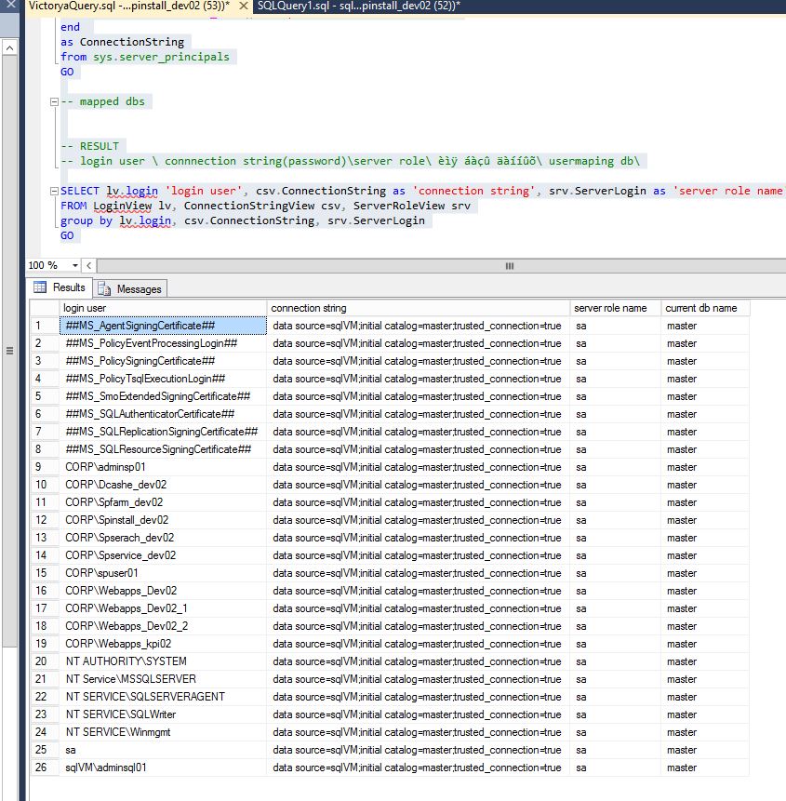Select the NT SERVICE\SQLSERVERAGENT cell

(x=163, y=697)
